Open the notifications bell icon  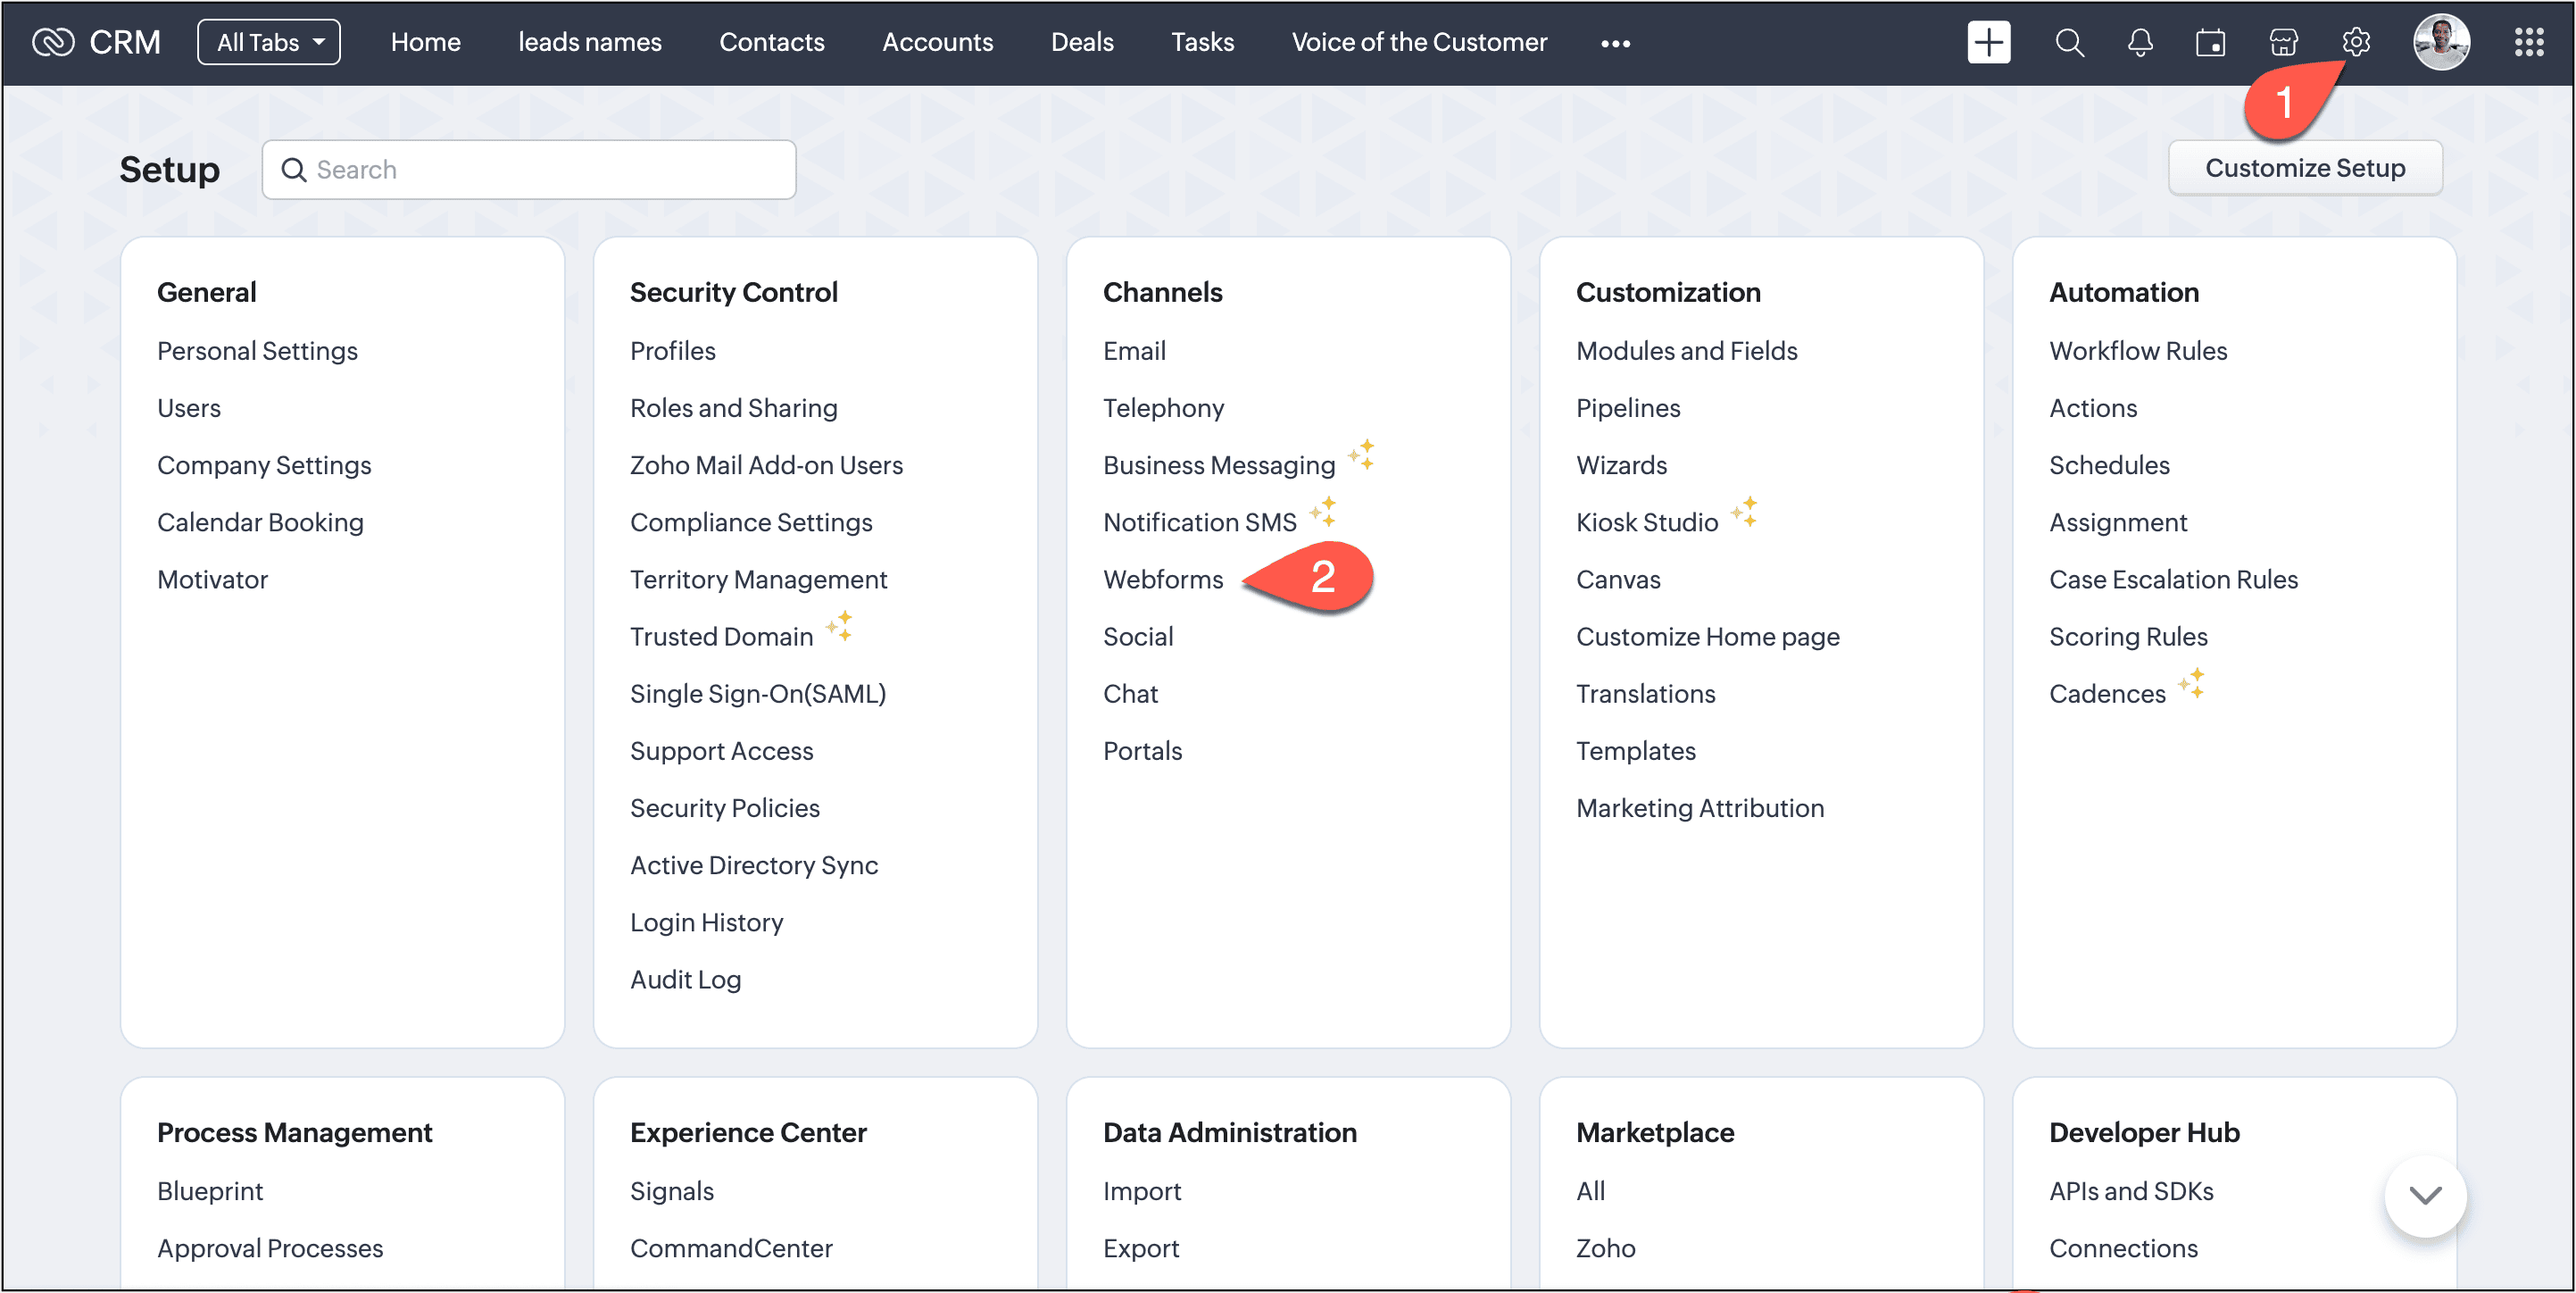pos(2139,42)
